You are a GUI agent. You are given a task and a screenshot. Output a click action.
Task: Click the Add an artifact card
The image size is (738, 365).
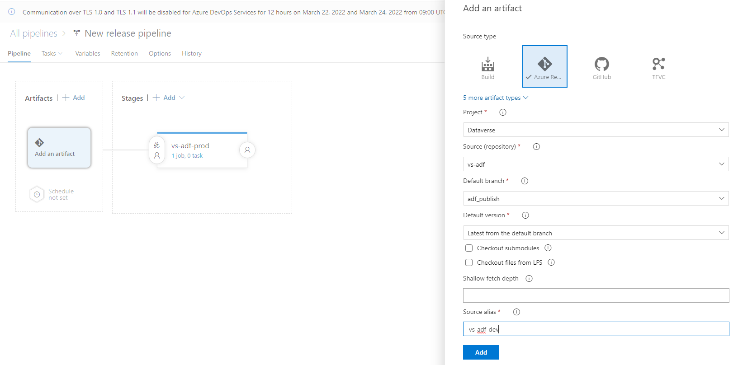coord(59,148)
